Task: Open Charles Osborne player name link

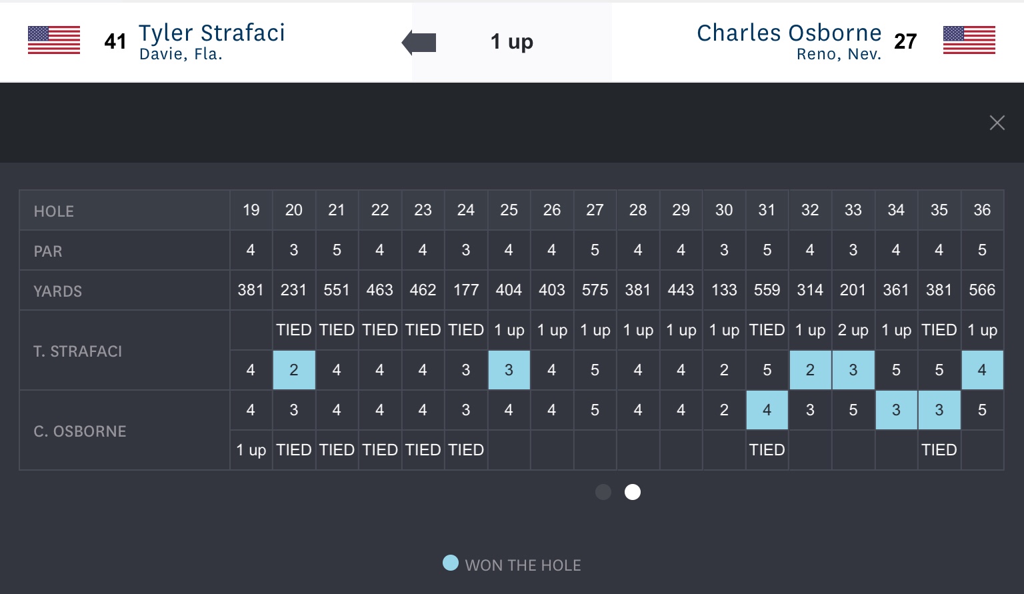Action: 789,33
